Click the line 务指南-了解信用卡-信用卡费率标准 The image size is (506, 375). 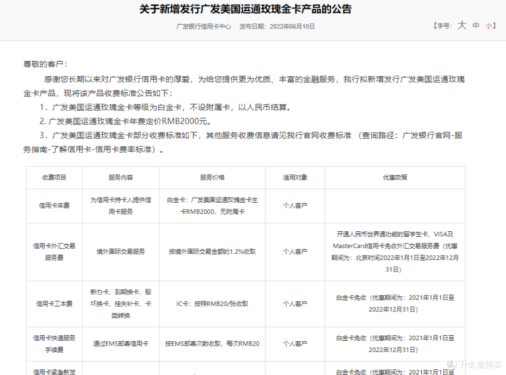coord(93,150)
